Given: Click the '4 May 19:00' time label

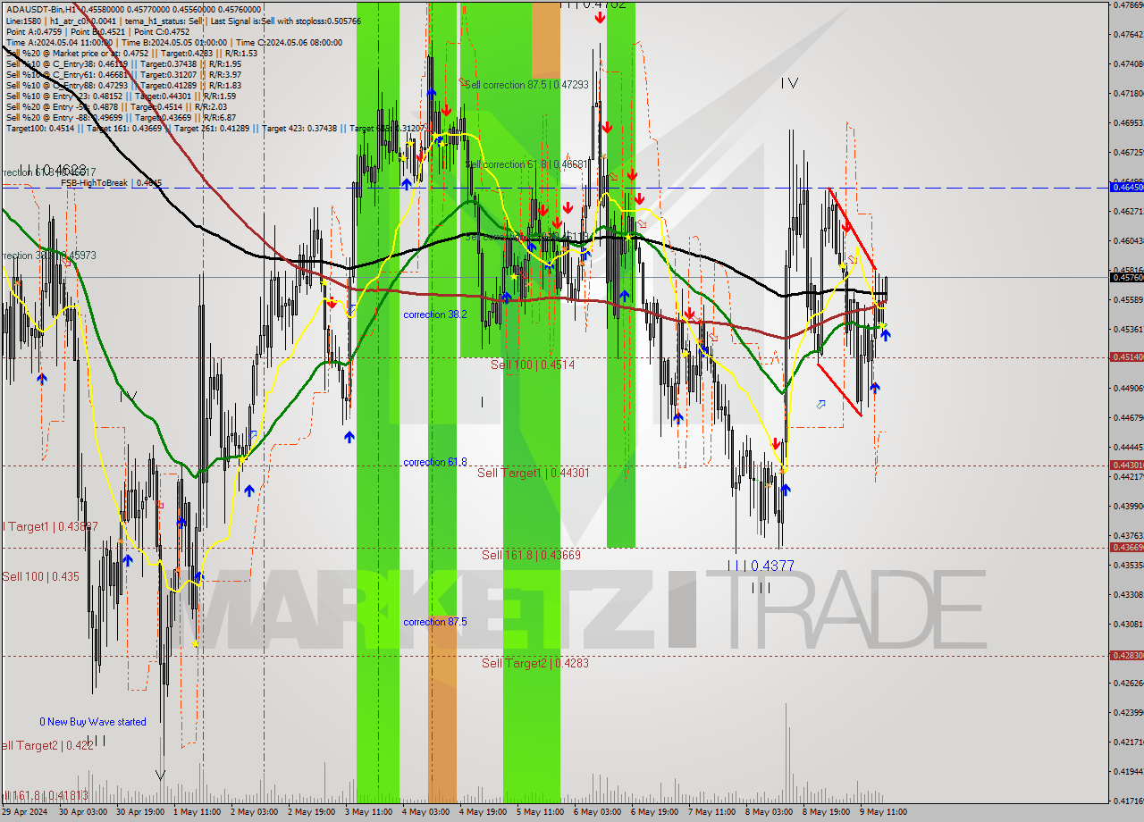Looking at the screenshot, I should 483,812.
